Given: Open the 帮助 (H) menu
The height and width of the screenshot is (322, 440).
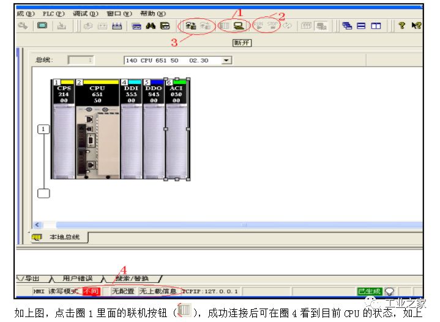Looking at the screenshot, I should click(152, 13).
